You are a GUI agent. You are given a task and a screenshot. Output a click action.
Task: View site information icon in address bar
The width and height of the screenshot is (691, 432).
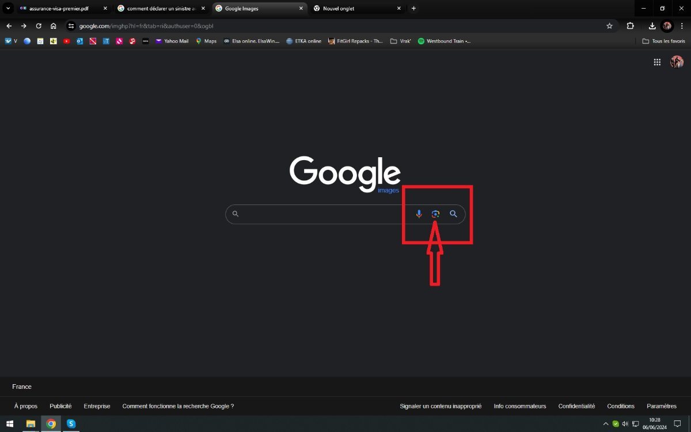click(71, 26)
